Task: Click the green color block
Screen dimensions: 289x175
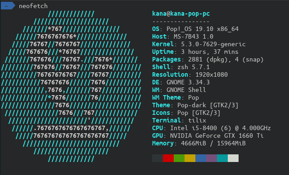Action: pos(179,158)
